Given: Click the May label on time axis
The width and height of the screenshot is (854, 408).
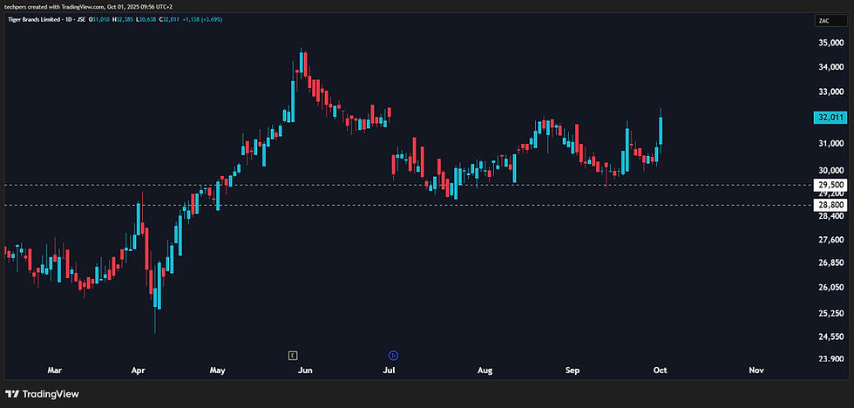Looking at the screenshot, I should tap(217, 371).
